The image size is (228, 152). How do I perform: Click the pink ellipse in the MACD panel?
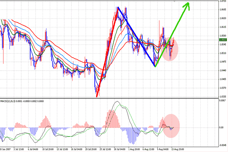point(171,126)
